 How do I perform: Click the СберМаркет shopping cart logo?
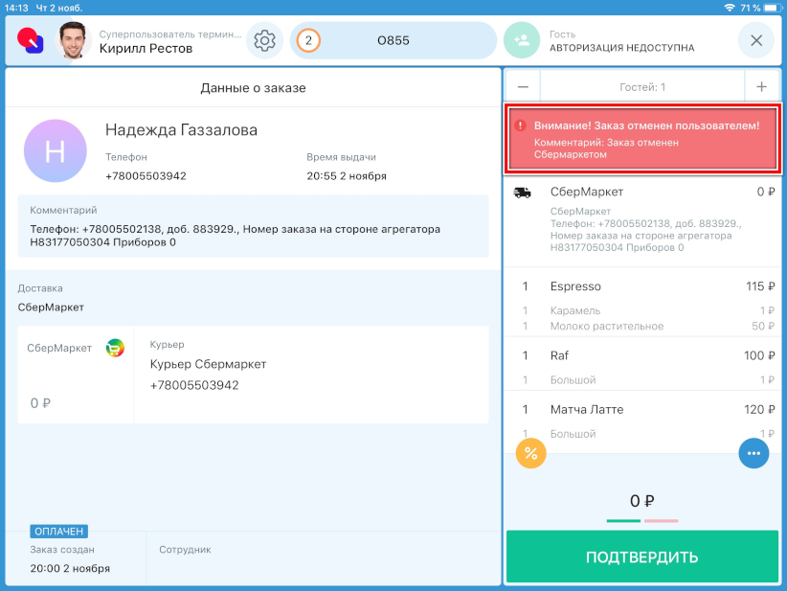tap(115, 348)
